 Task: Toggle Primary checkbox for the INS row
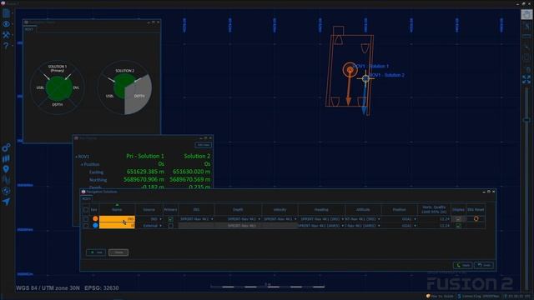(170, 219)
